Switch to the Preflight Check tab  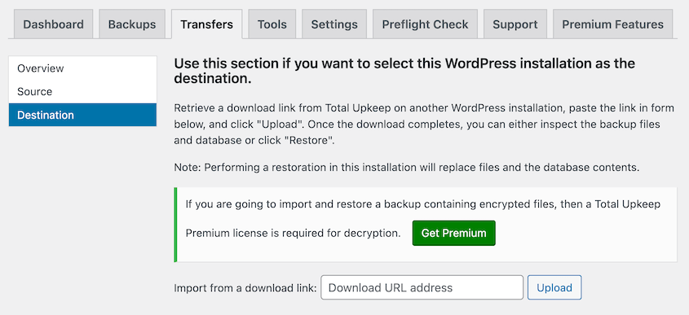425,24
